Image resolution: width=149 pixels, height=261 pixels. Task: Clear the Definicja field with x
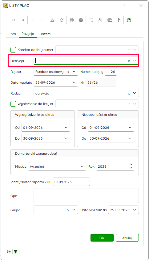tap(129, 61)
